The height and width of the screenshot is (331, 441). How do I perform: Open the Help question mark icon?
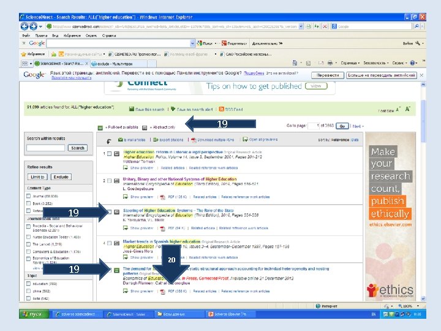point(412,63)
